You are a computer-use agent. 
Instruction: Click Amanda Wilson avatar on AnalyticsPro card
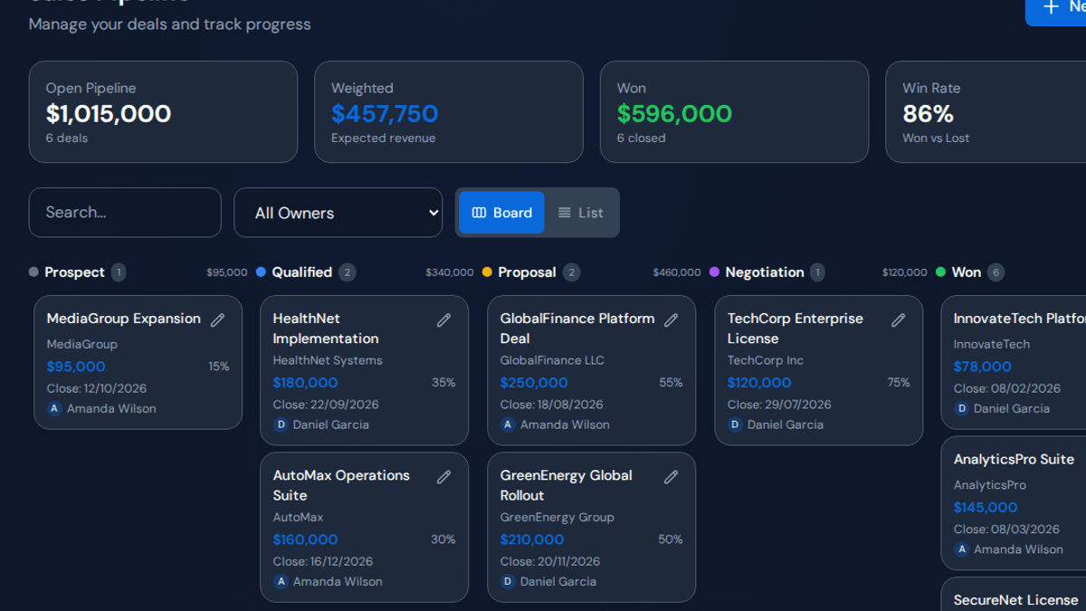point(961,549)
